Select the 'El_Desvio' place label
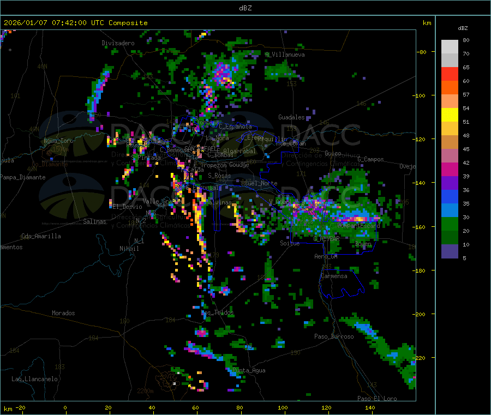 click(128, 207)
